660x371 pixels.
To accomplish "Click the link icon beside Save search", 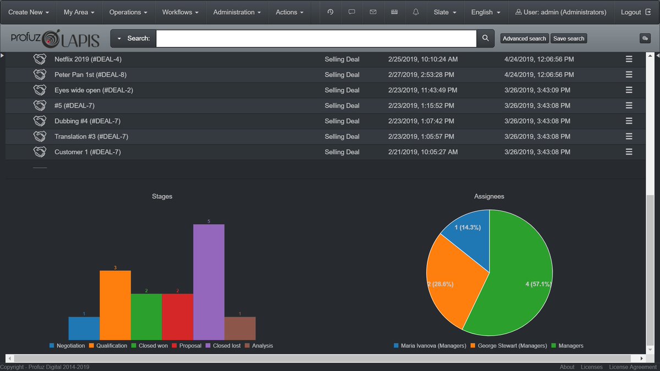I will (645, 38).
